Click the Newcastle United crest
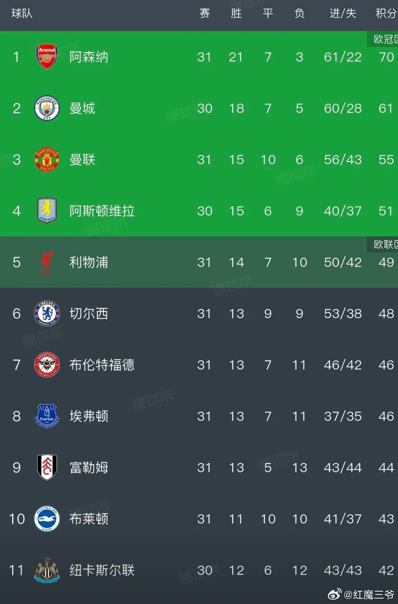Image resolution: width=398 pixels, height=604 pixels. [47, 570]
